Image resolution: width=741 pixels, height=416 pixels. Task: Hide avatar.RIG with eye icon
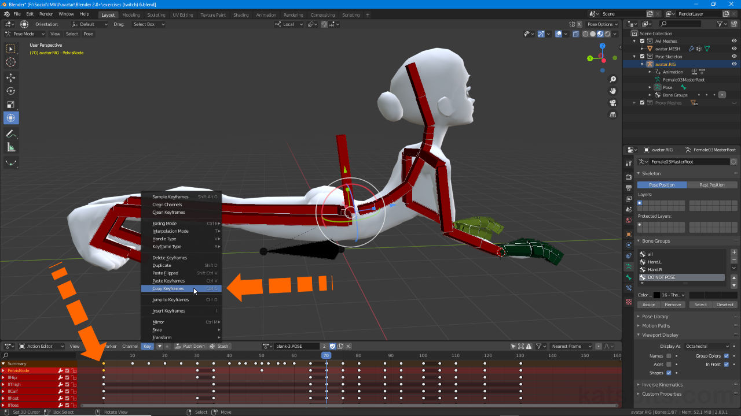[734, 64]
